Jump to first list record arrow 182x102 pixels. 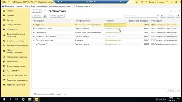[x=169, y=90]
